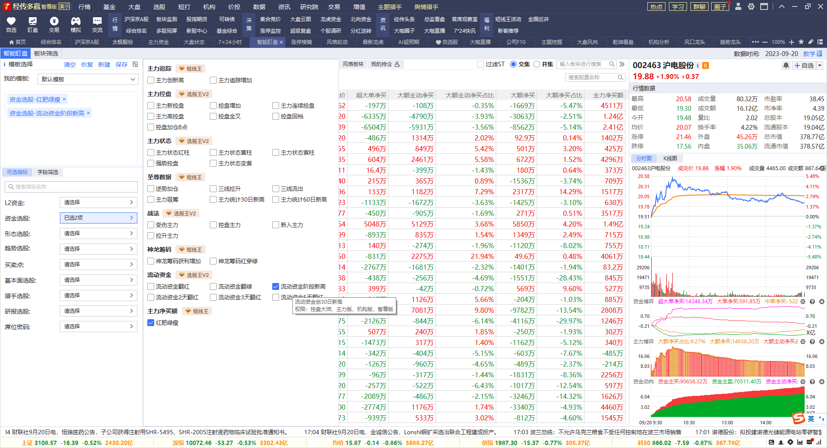Click the 搜索指标名称 search field
The width and height of the screenshot is (827, 448).
[72, 187]
